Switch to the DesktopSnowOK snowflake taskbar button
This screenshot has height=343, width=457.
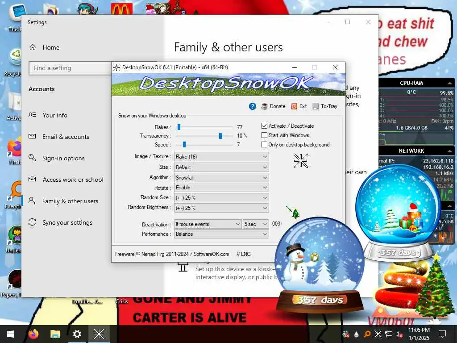click(x=99, y=334)
